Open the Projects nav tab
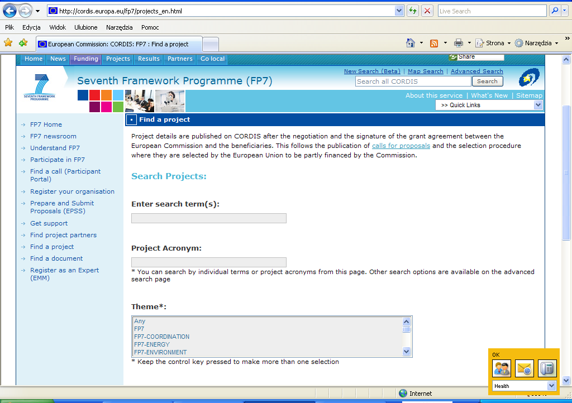572x403 pixels. 118,59
